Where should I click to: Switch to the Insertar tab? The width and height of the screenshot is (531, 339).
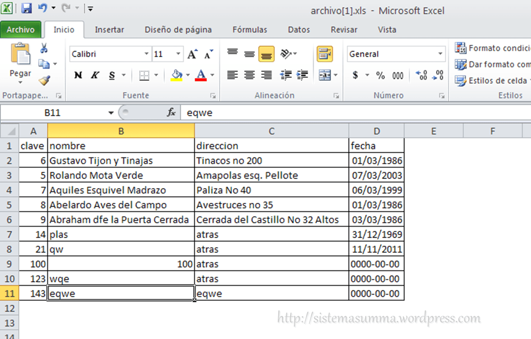click(x=109, y=30)
